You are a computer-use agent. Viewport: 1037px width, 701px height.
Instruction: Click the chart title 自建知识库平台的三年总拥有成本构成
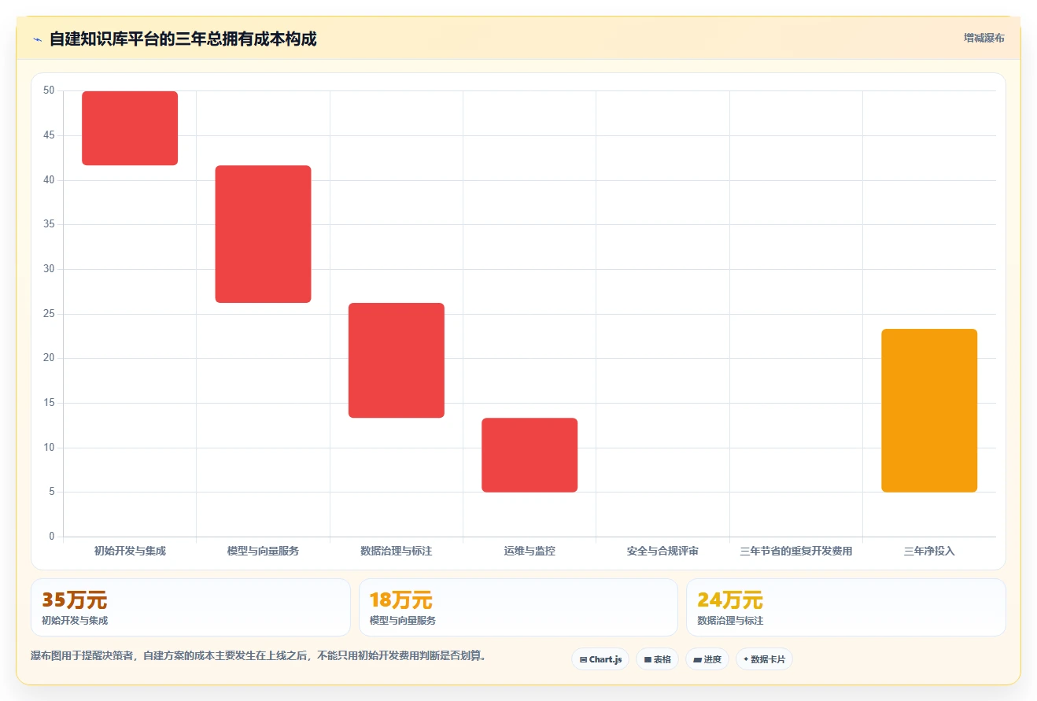183,39
